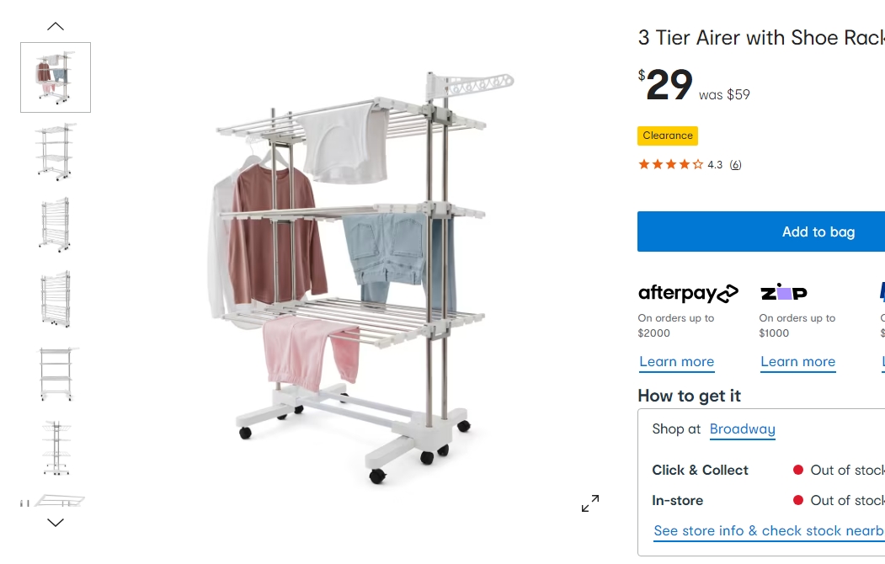Click the Afterpay logo
885x564 pixels.
[x=688, y=293]
